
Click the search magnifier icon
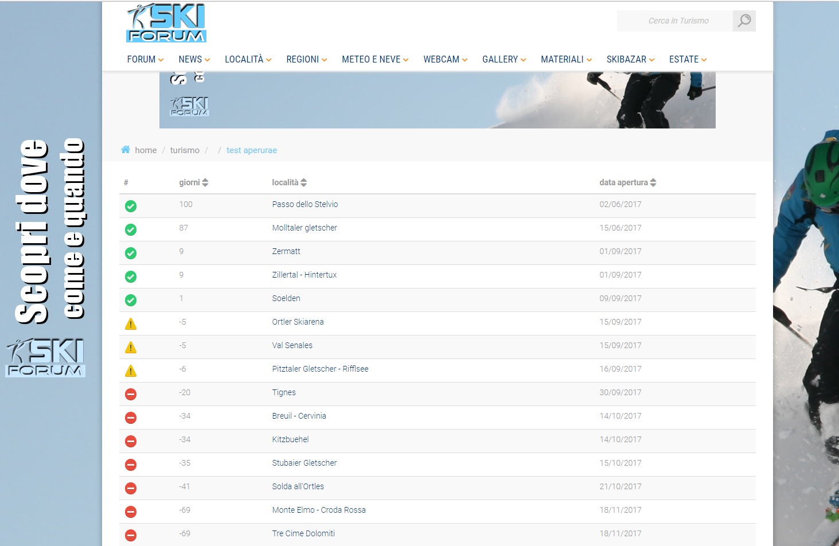pyautogui.click(x=744, y=21)
